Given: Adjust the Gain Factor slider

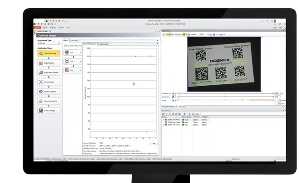Looking at the screenshot, I should 226,97.
